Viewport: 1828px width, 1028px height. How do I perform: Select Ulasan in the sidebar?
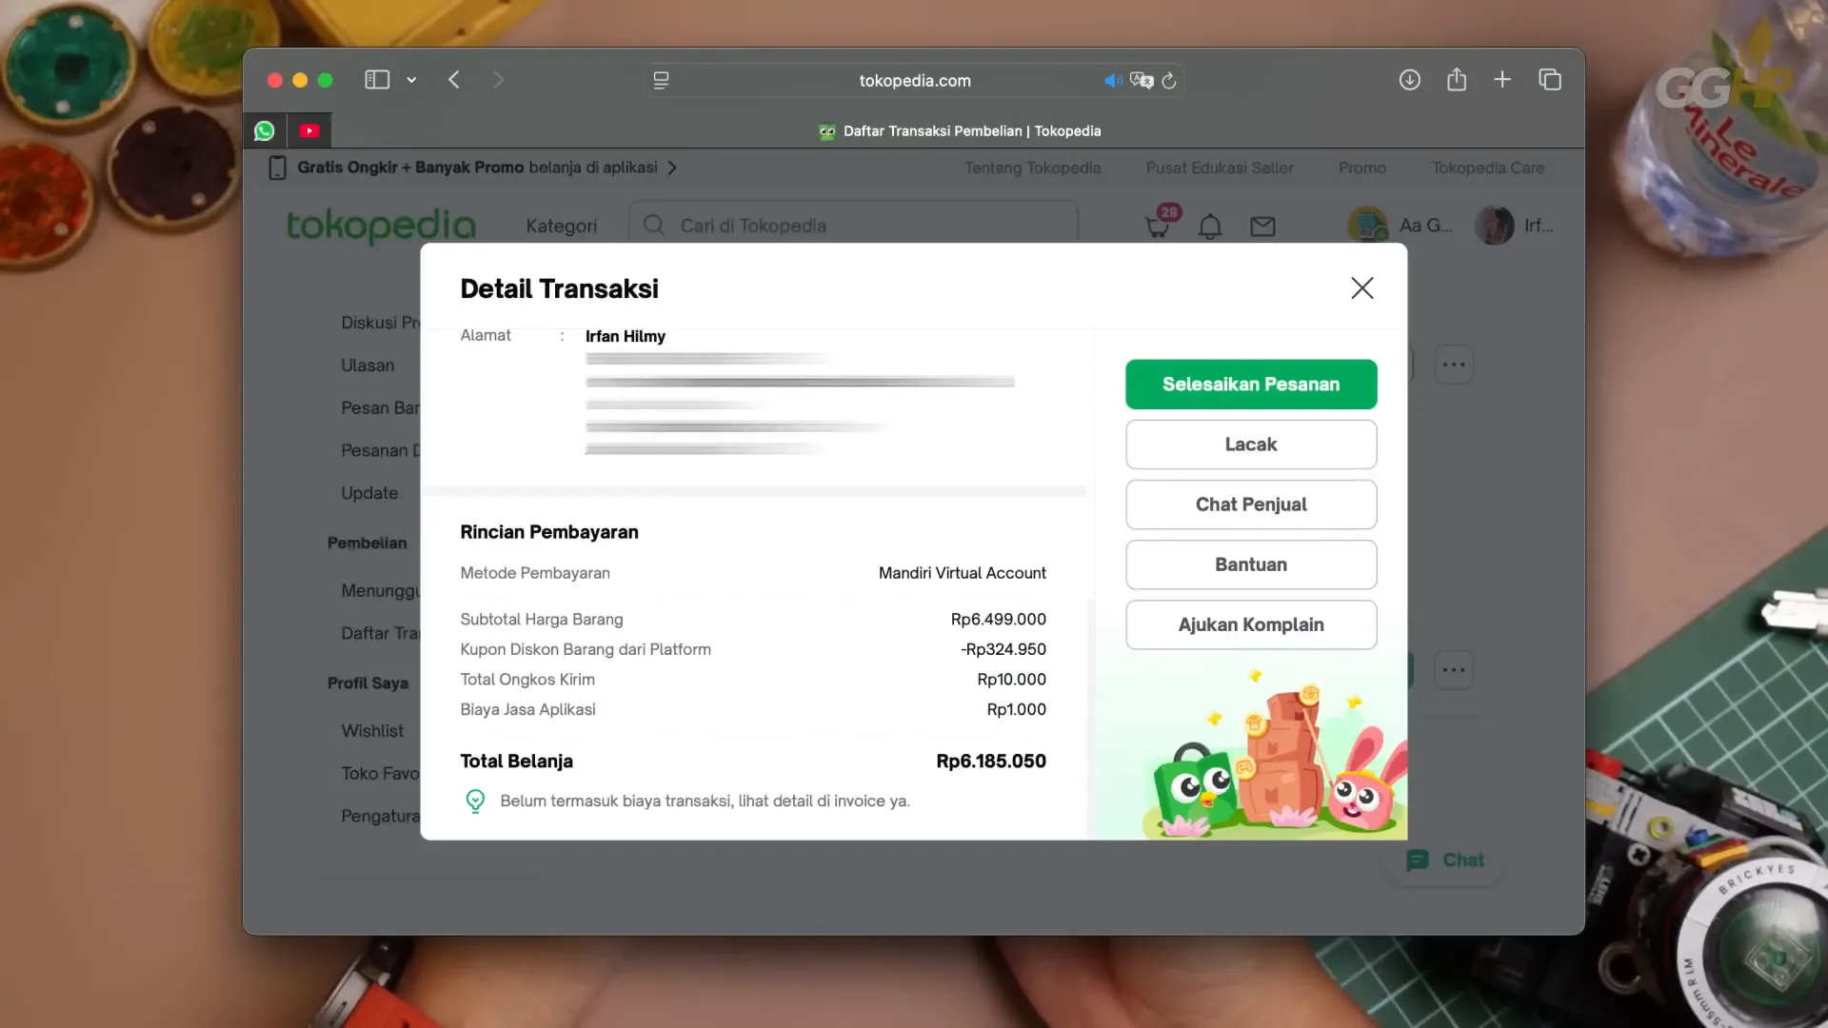(368, 366)
